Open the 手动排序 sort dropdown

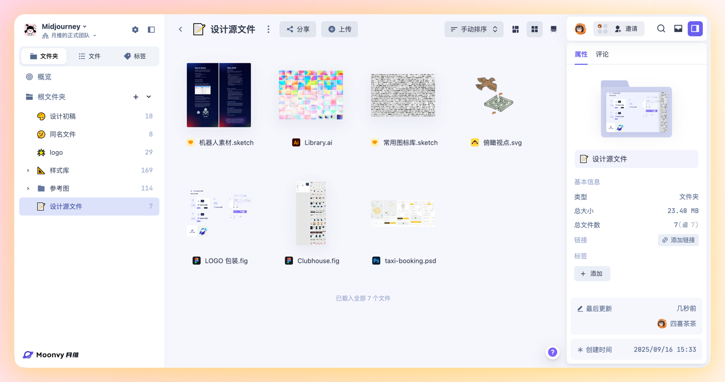point(474,29)
